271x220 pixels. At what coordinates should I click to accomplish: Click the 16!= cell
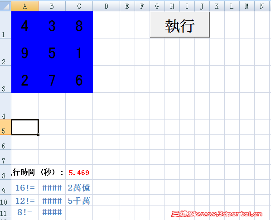pyautogui.click(x=25, y=187)
